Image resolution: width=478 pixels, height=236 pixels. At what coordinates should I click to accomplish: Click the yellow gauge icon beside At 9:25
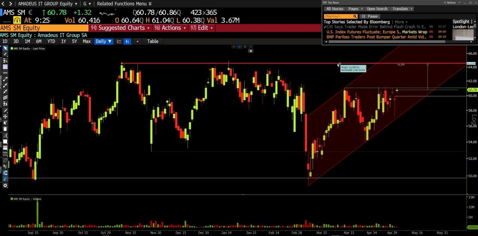point(17,20)
